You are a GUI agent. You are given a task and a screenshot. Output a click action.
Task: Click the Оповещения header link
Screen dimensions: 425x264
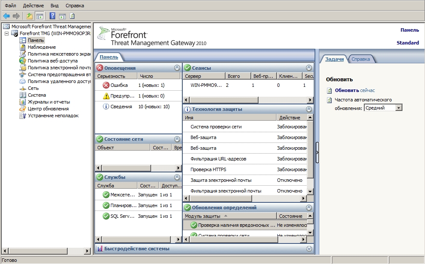coord(120,68)
